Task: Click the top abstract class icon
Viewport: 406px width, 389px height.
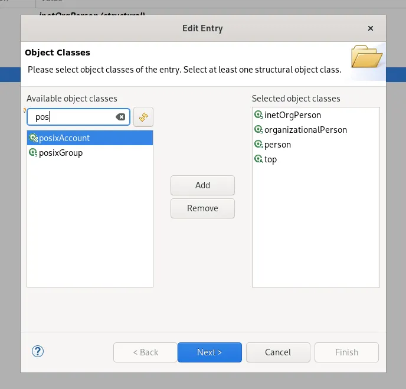Action: [x=258, y=159]
